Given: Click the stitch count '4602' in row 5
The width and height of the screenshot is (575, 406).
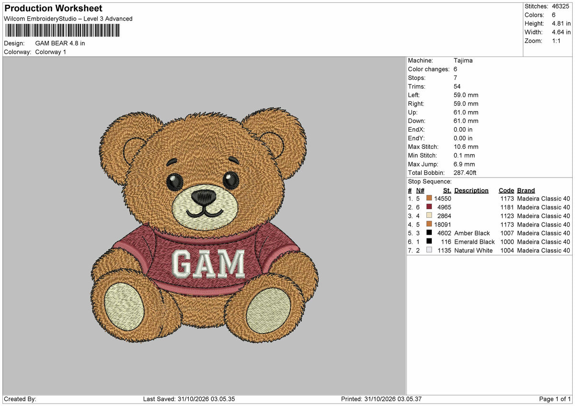Looking at the screenshot, I should click(444, 233).
